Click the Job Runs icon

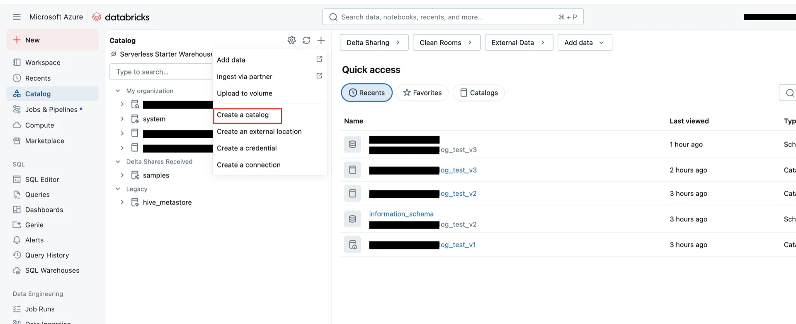point(17,309)
